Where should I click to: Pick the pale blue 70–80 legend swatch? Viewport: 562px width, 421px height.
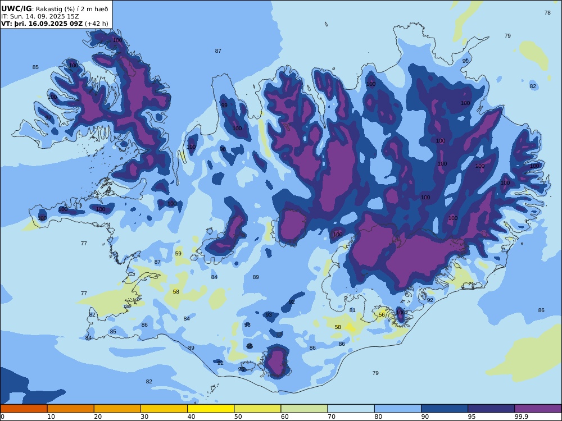click(351, 409)
